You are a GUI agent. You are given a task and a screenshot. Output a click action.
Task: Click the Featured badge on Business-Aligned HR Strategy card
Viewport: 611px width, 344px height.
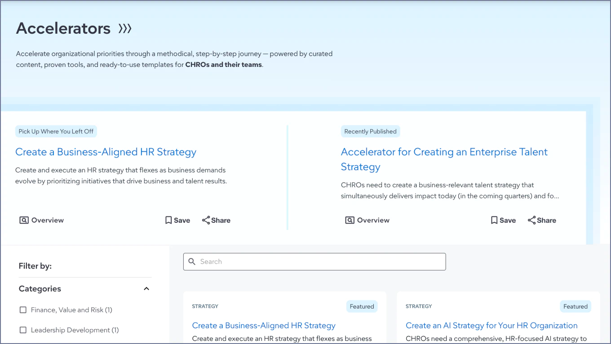click(362, 306)
